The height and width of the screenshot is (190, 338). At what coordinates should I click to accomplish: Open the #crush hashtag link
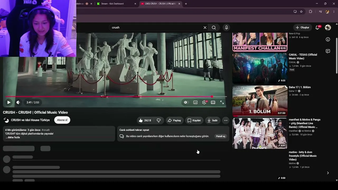tap(46, 130)
